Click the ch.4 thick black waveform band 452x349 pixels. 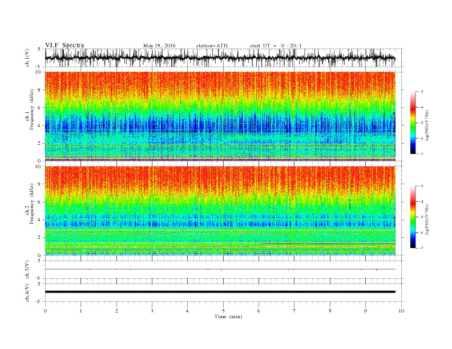220,292
